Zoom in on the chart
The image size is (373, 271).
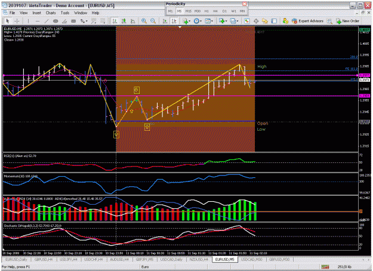coord(144,21)
